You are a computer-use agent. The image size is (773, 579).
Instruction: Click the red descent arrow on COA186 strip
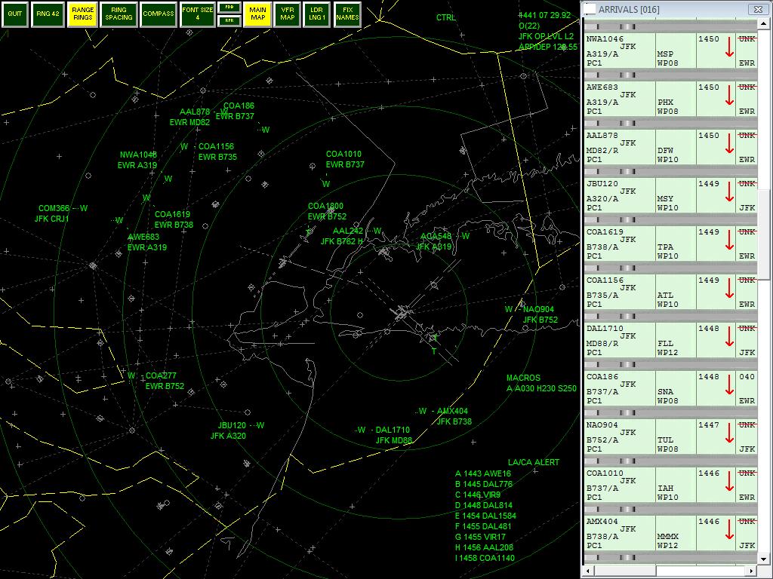729,385
